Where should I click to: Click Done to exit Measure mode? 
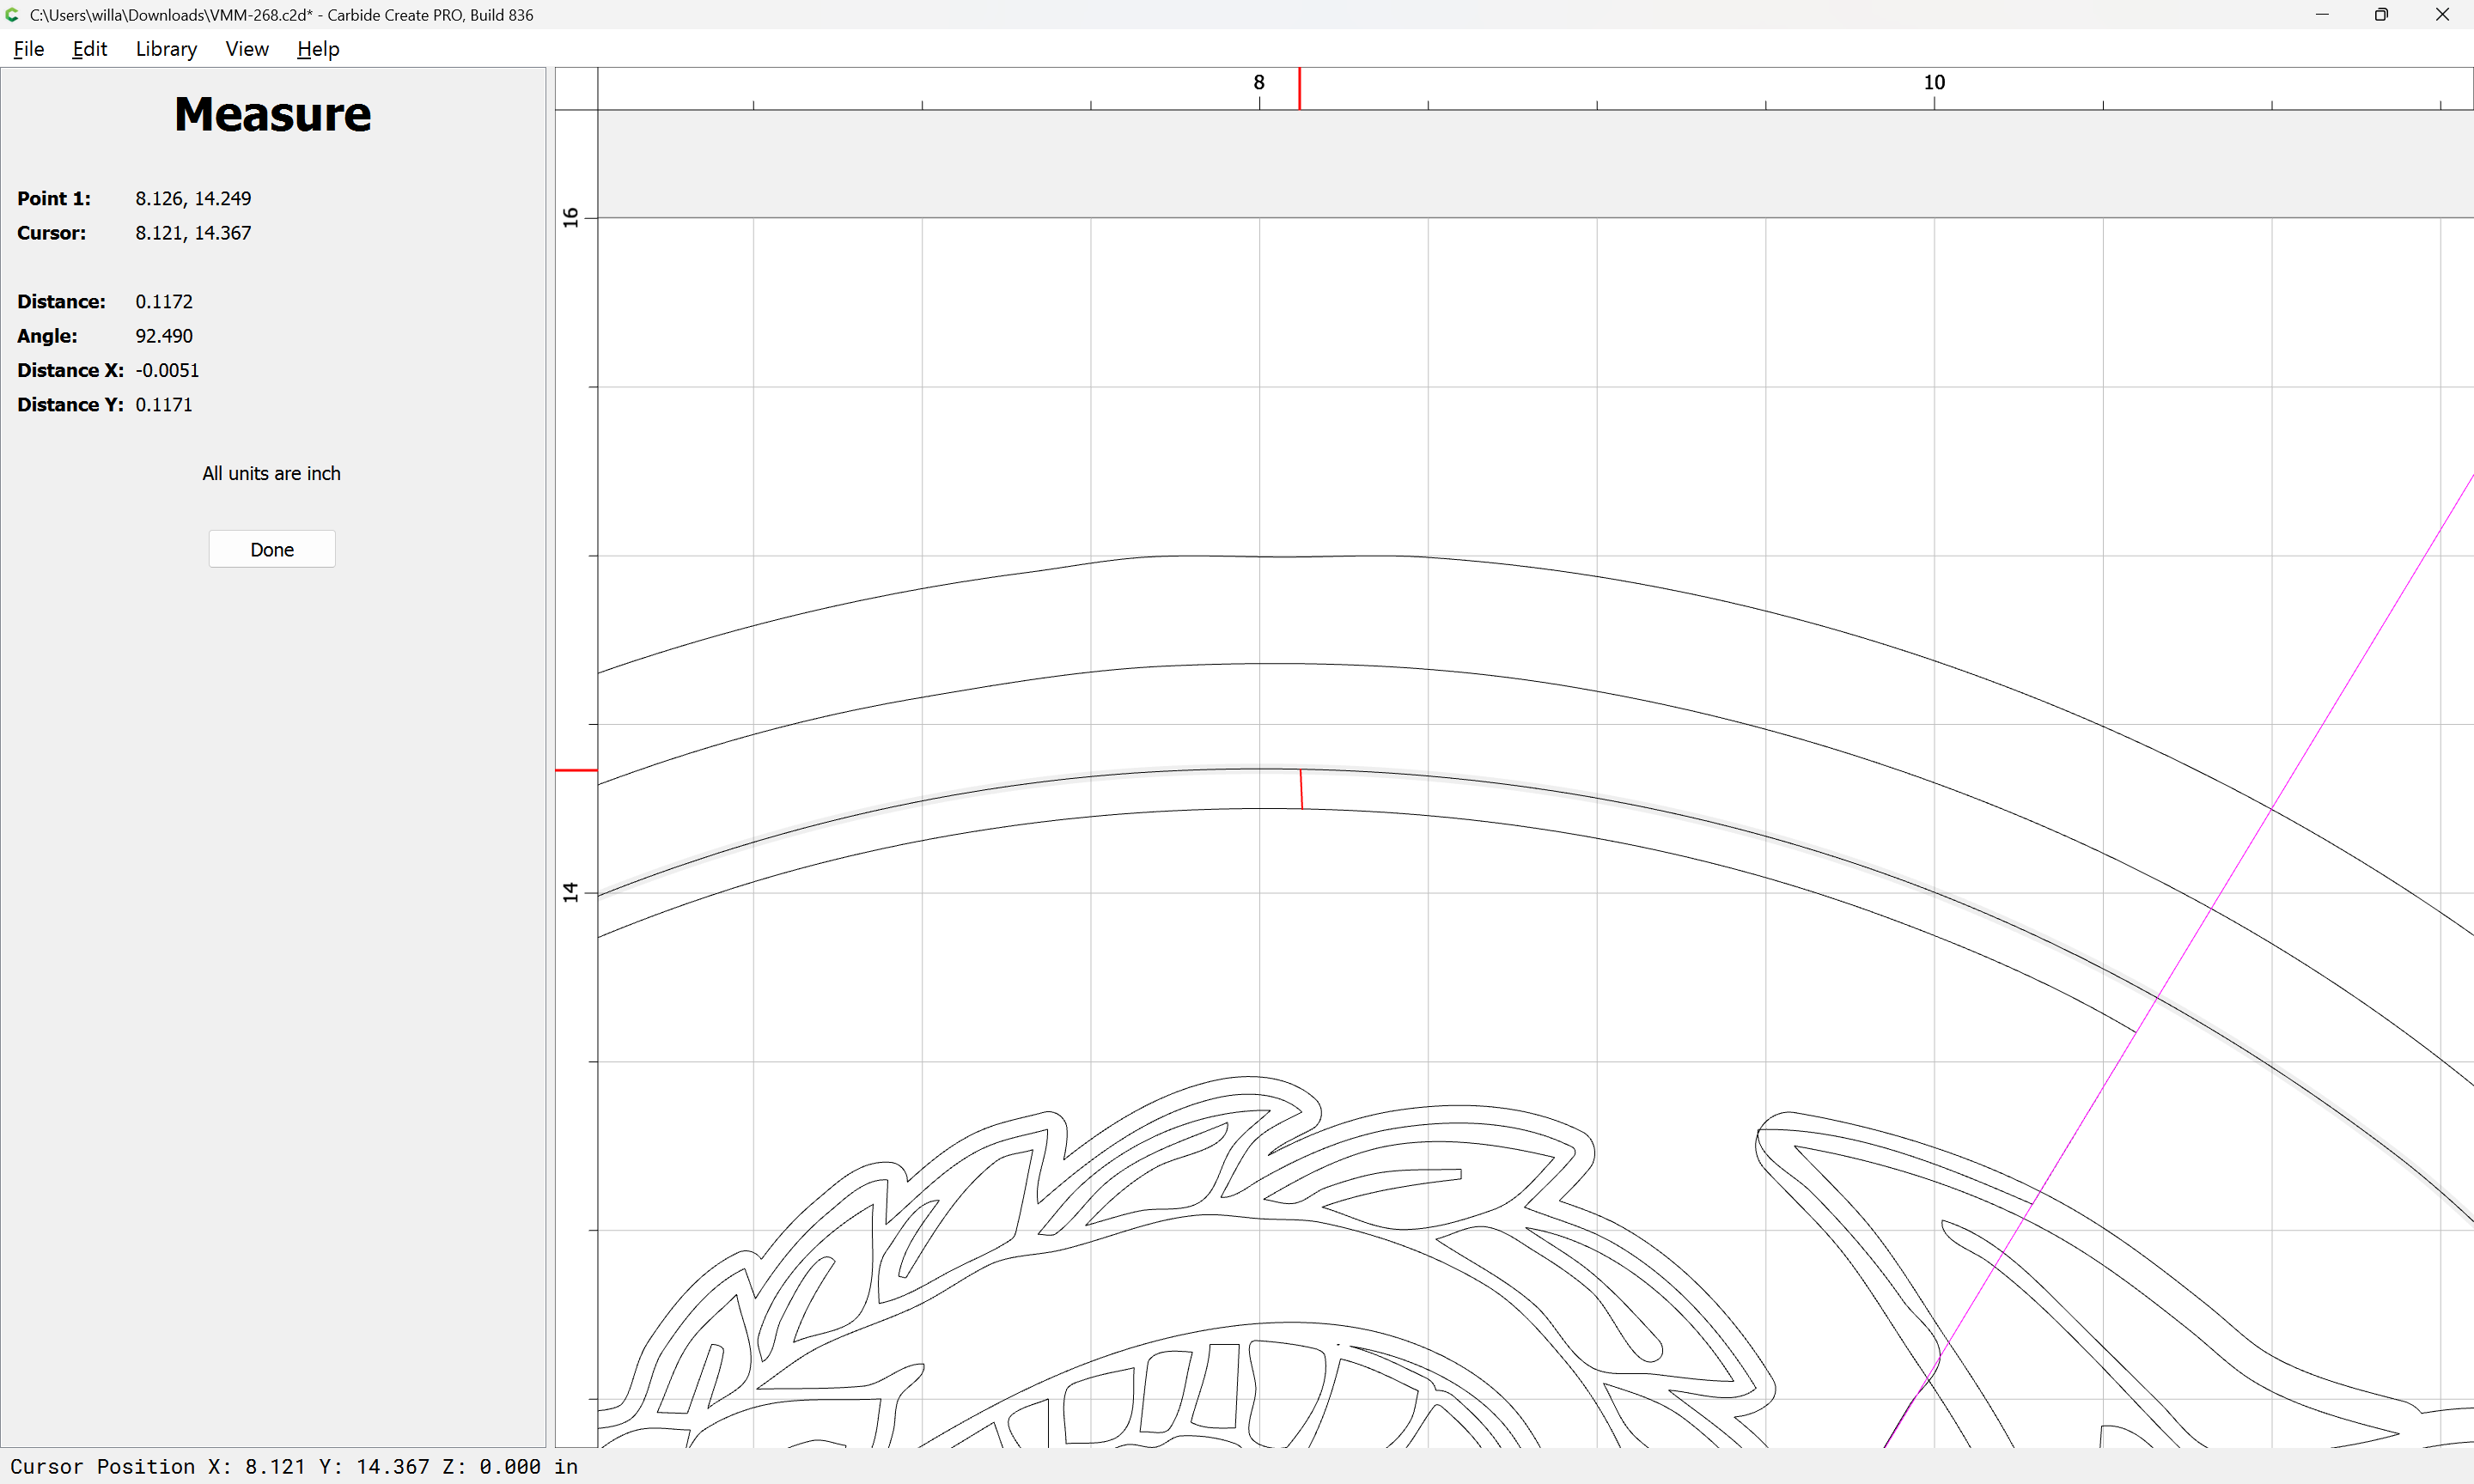(272, 549)
